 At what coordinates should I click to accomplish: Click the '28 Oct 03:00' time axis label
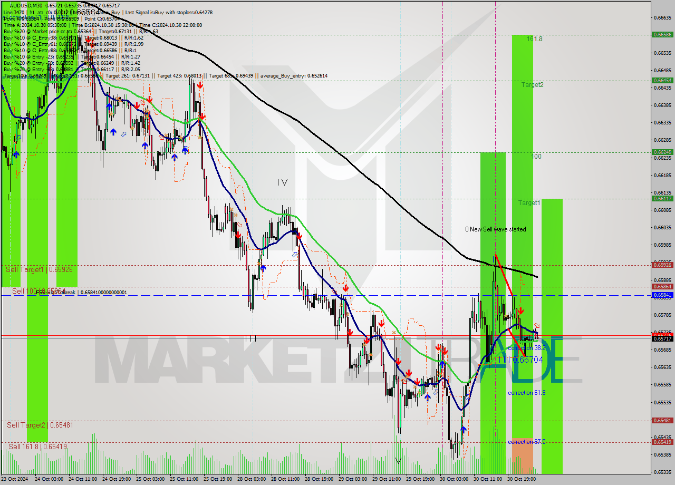251,480
